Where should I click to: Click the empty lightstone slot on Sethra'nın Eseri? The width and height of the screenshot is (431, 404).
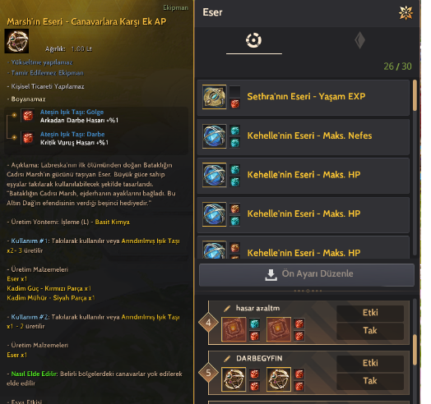click(x=234, y=91)
